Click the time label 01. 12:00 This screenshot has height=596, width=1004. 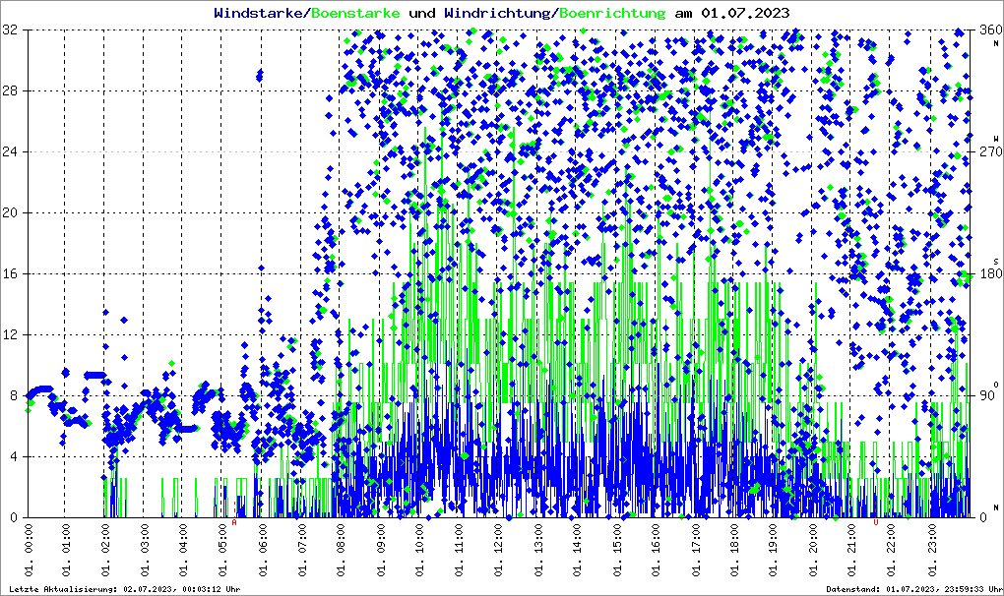click(499, 550)
